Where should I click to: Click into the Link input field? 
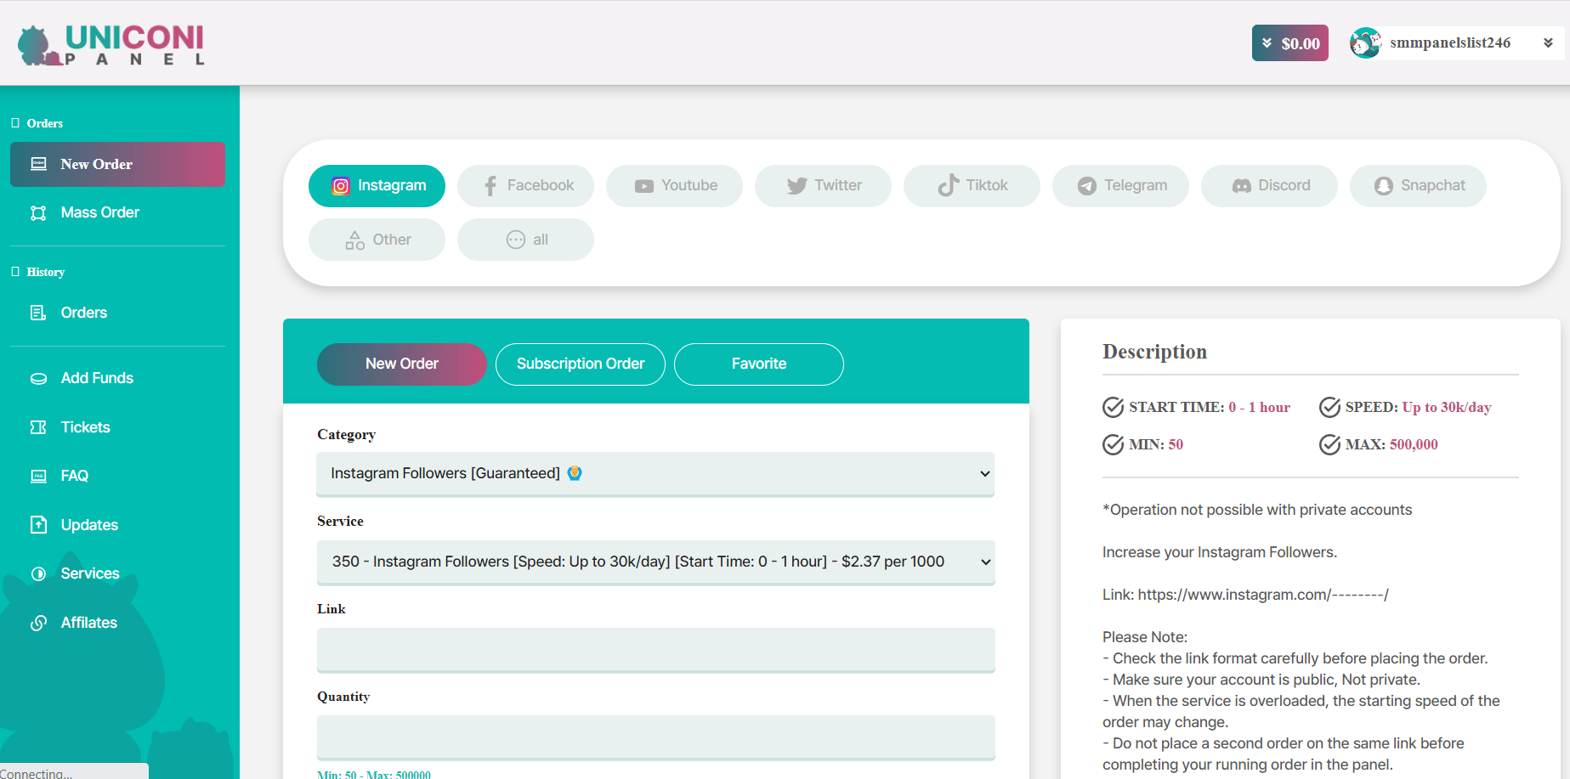[655, 650]
